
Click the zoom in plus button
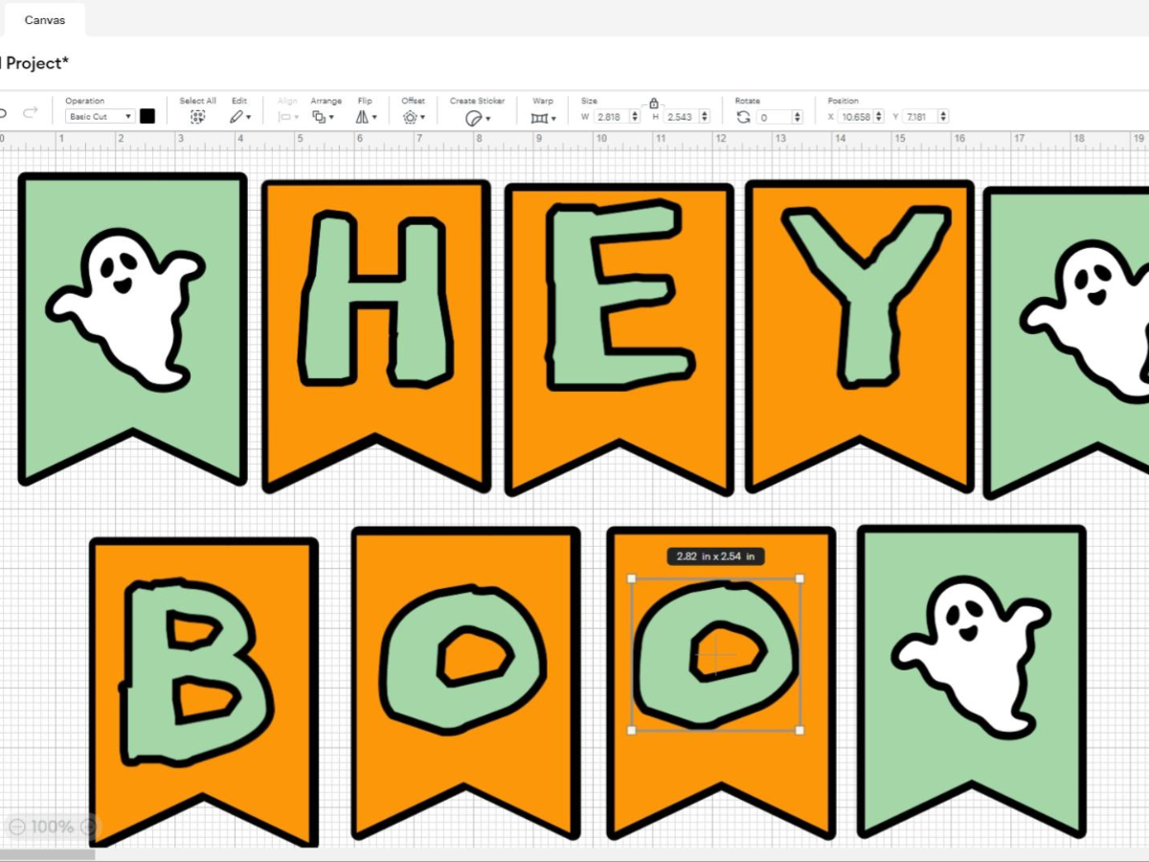(88, 826)
